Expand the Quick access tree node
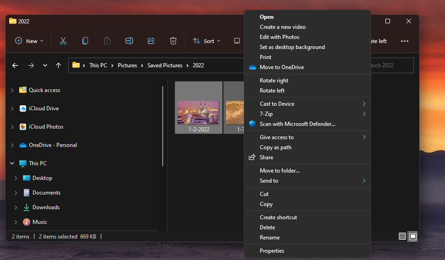 pos(12,90)
